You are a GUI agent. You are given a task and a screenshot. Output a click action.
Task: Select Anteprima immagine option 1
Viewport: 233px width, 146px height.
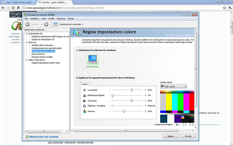[176, 125]
